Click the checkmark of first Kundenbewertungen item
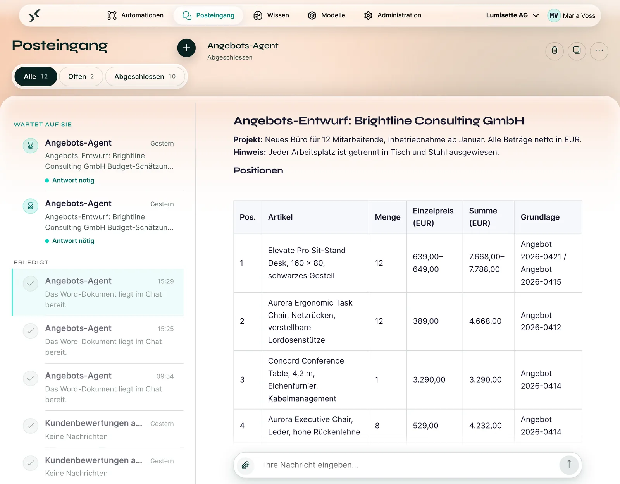This screenshot has height=484, width=620. point(31,426)
